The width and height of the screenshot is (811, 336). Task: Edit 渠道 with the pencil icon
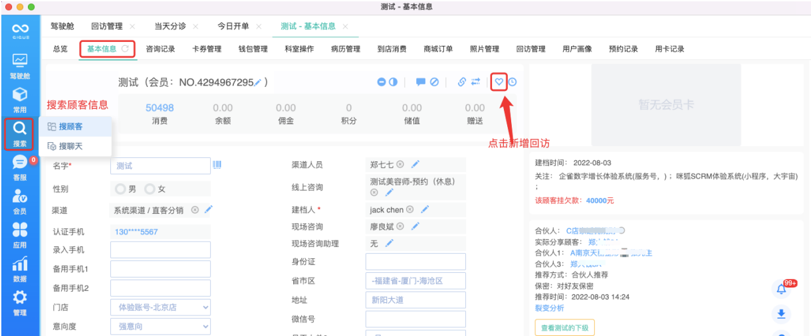pos(208,210)
